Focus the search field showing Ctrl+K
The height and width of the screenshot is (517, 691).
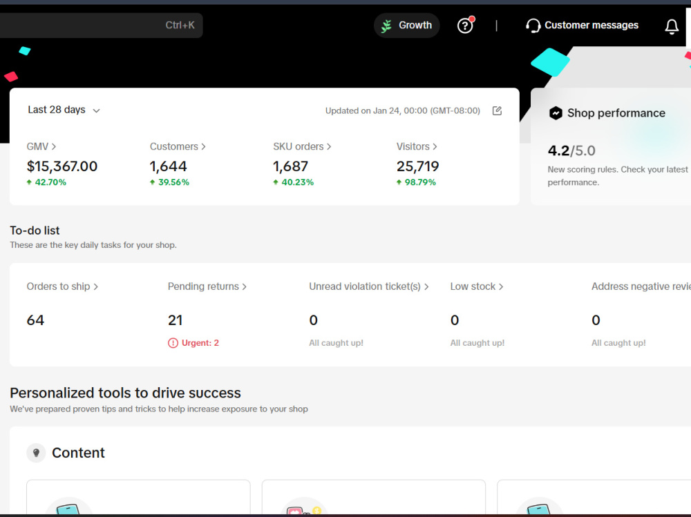point(101,25)
